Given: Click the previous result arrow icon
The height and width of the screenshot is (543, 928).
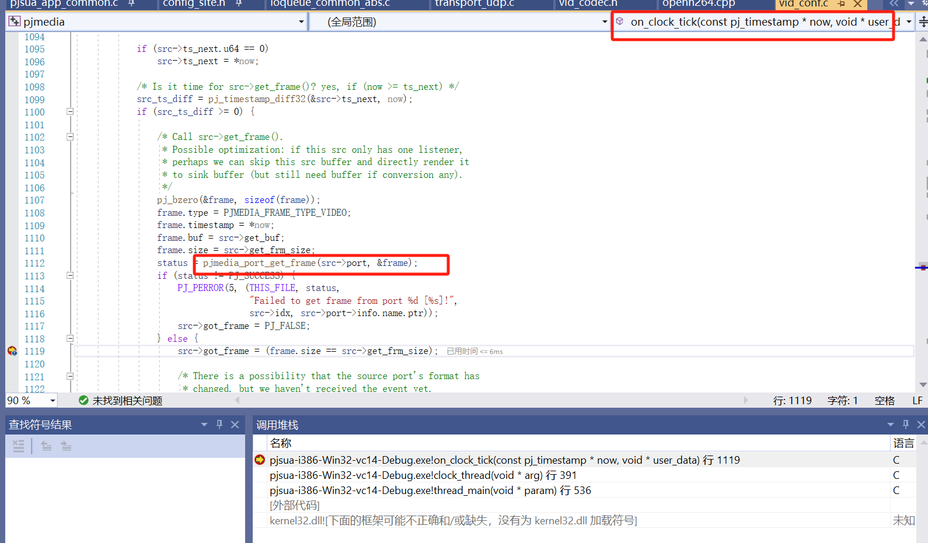Looking at the screenshot, I should coord(46,446).
